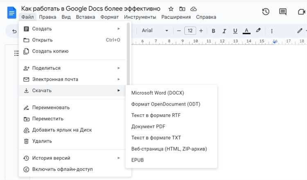Open the comments history icon

click(283, 12)
